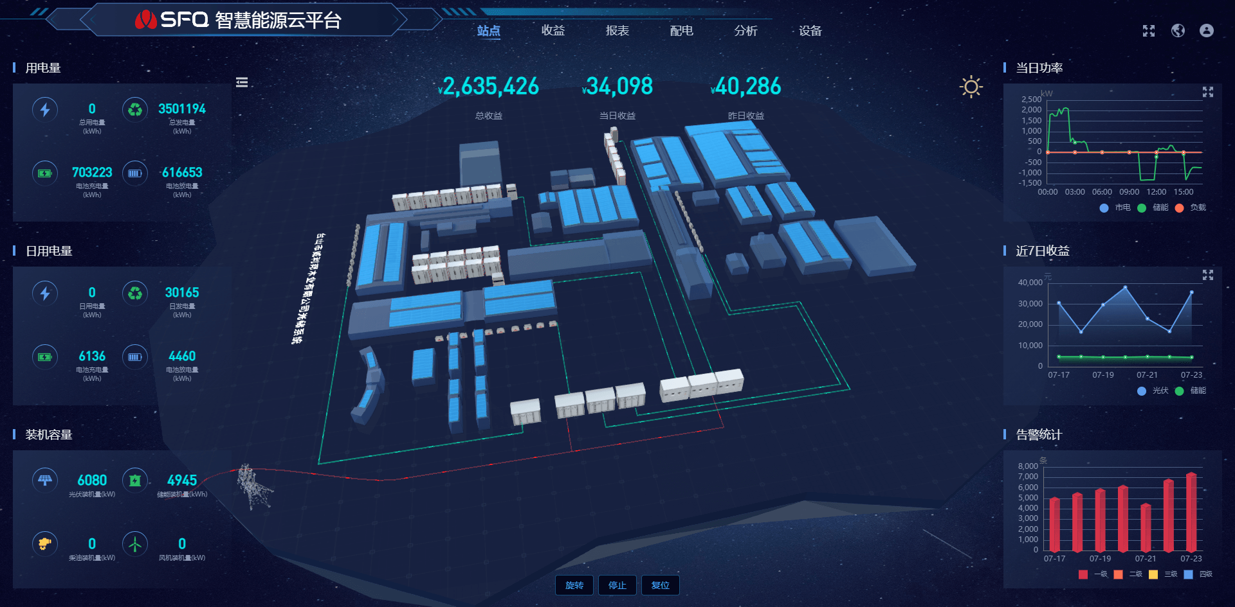Toggle 二级 alarm legend
The image size is (1235, 607).
1128,574
